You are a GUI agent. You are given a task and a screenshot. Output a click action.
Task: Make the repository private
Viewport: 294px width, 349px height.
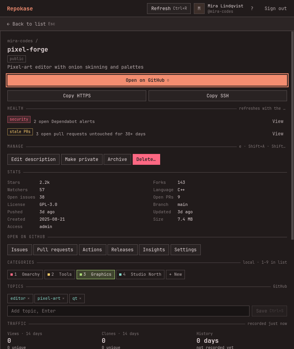click(x=82, y=159)
